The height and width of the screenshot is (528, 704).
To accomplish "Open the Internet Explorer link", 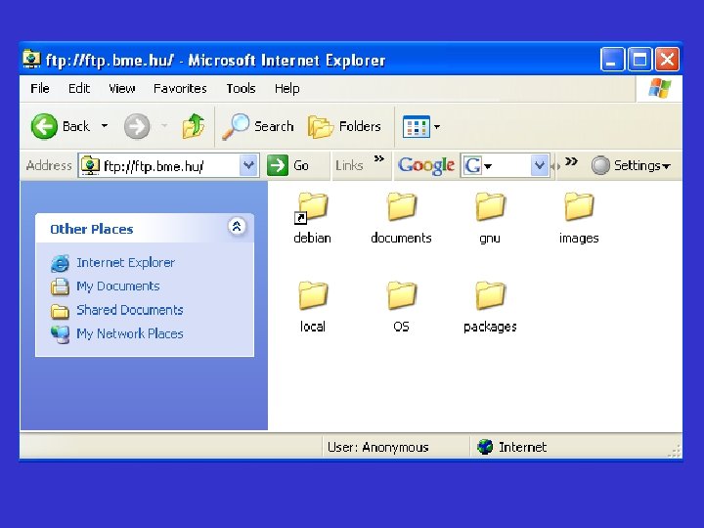I will pyautogui.click(x=125, y=263).
